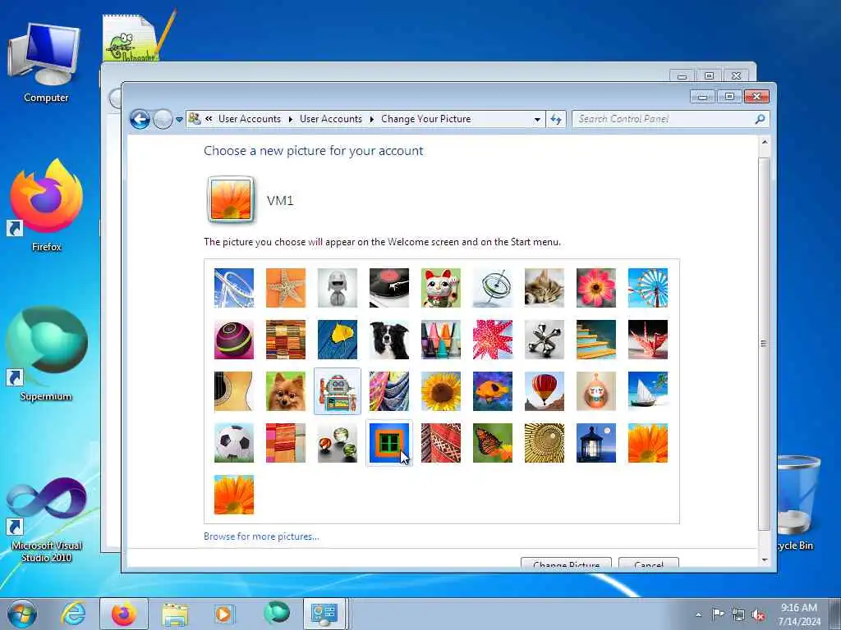The height and width of the screenshot is (630, 841).
Task: Choose the lucky cat figurine picture
Action: click(441, 288)
